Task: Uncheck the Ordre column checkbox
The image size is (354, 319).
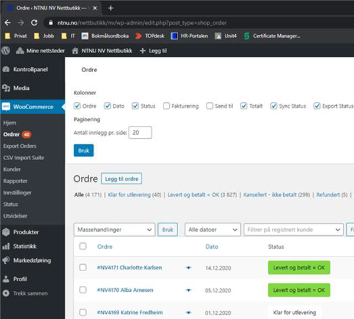Action: coord(77,106)
